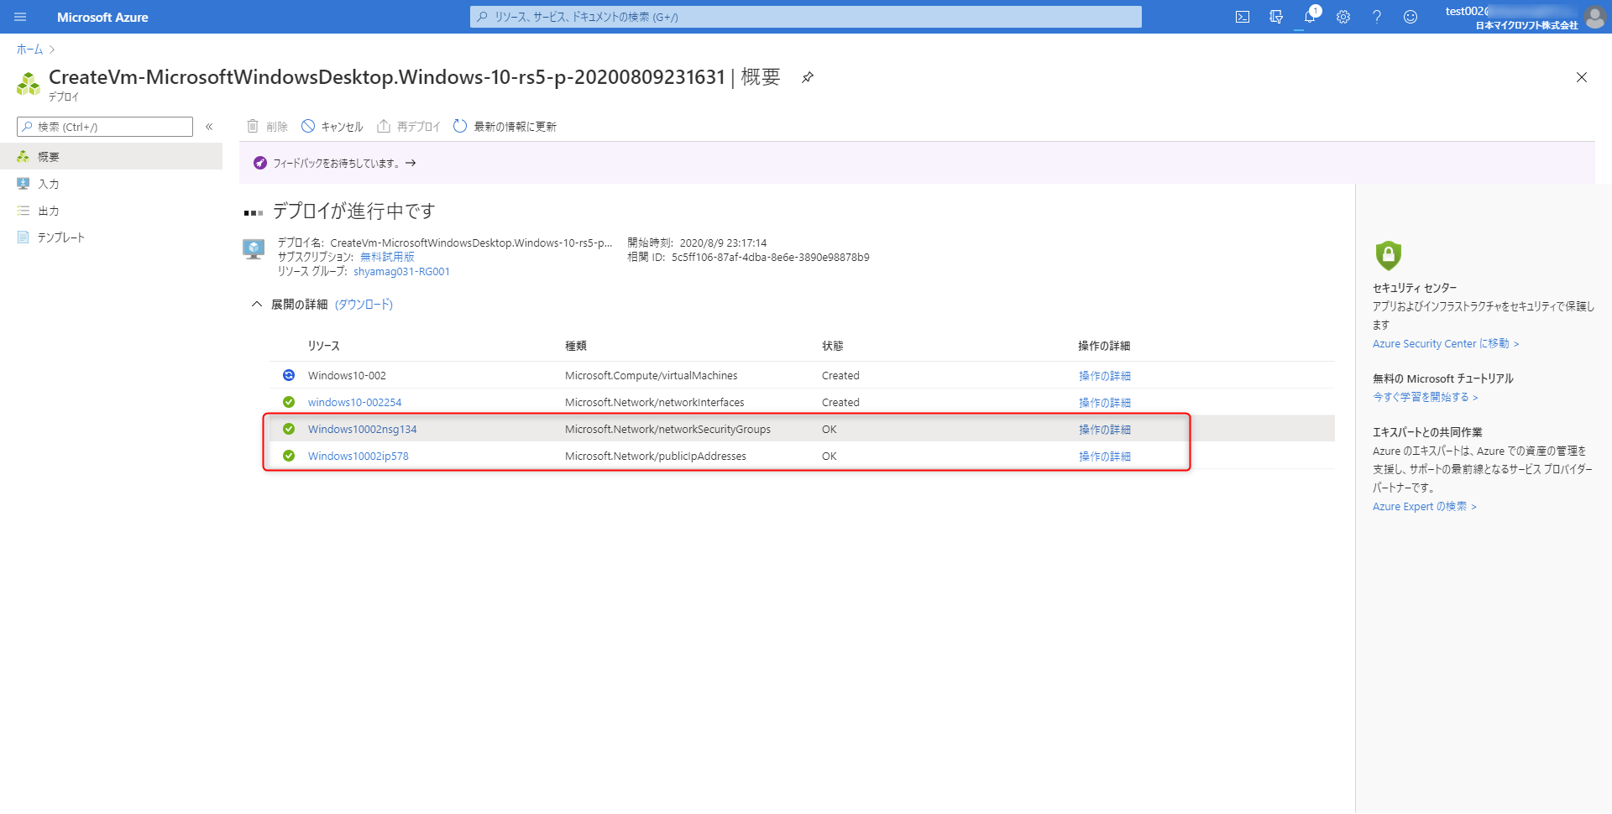Click the Azure Expert の検索 link
1612x814 pixels.
[1425, 507]
